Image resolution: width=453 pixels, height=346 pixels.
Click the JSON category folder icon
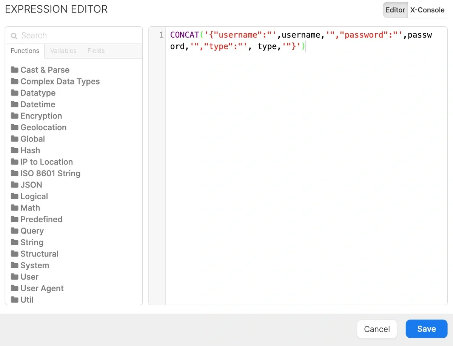[14, 185]
